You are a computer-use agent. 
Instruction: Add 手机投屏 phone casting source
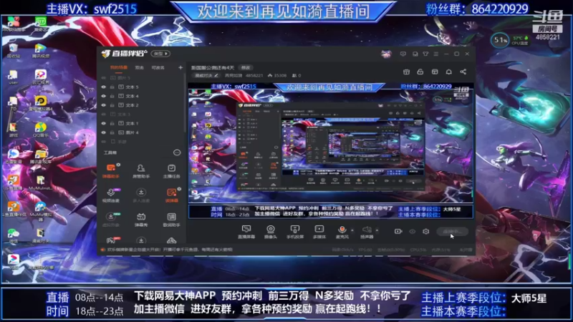pos(294,231)
